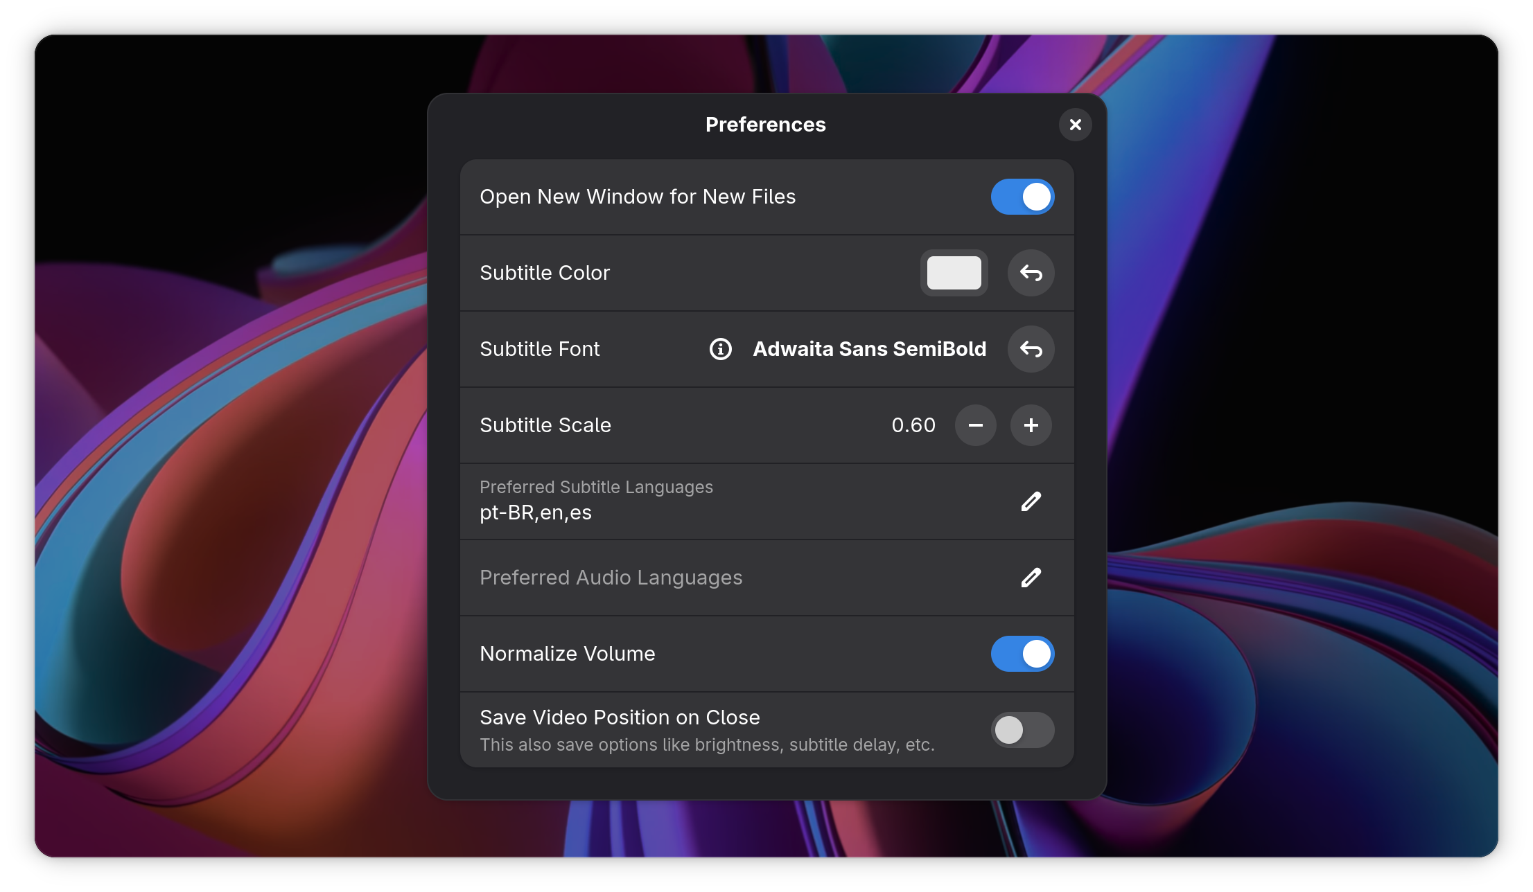
Task: Edit preferred audio languages pencil icon
Action: (x=1031, y=578)
